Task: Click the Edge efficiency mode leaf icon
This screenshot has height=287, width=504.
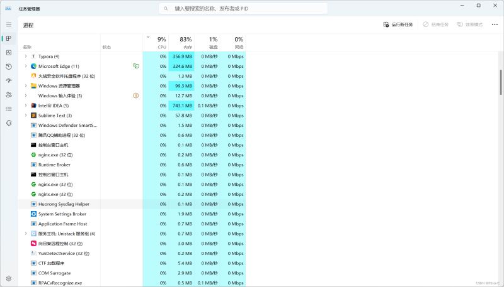Action: coord(136,66)
